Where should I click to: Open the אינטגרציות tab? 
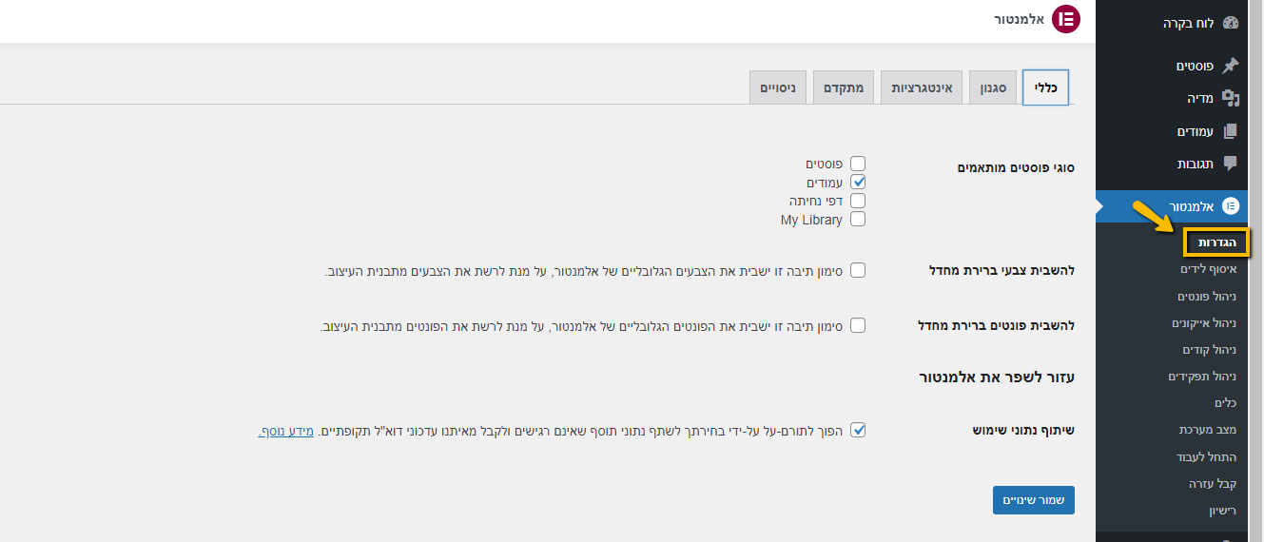click(922, 87)
